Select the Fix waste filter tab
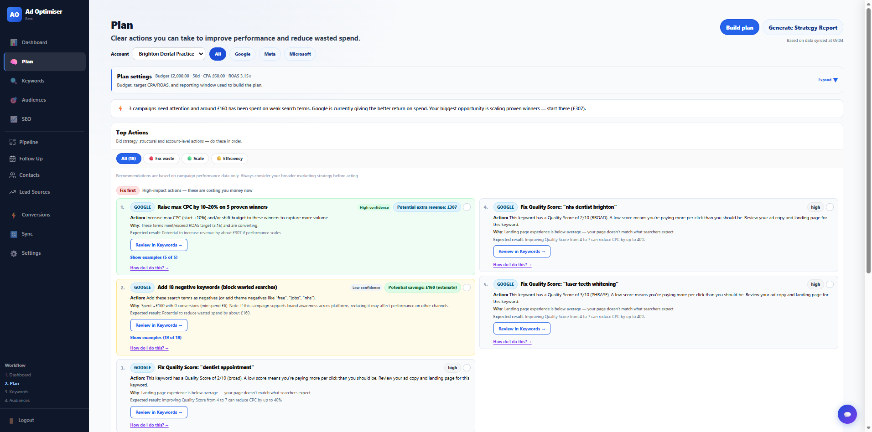 [x=161, y=159]
